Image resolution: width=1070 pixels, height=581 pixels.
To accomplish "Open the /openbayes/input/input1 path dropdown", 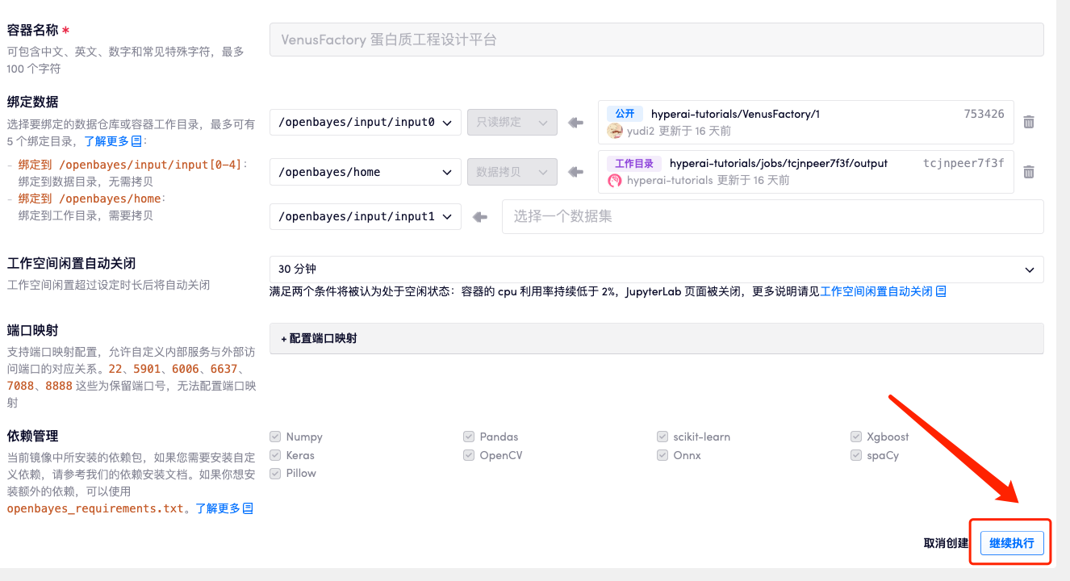I will pos(366,217).
